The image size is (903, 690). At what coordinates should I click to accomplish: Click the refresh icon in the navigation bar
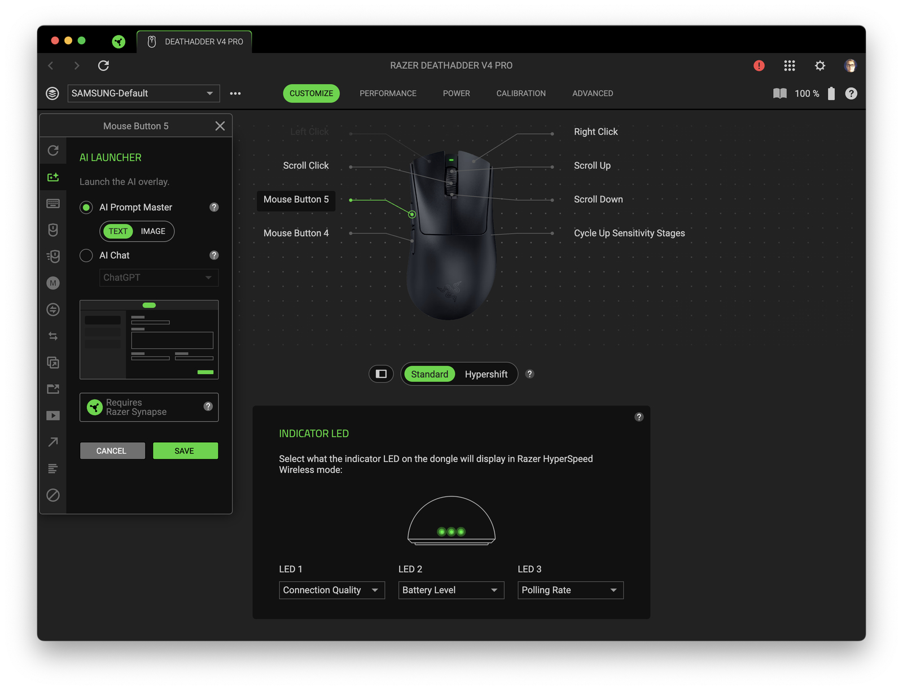click(103, 65)
